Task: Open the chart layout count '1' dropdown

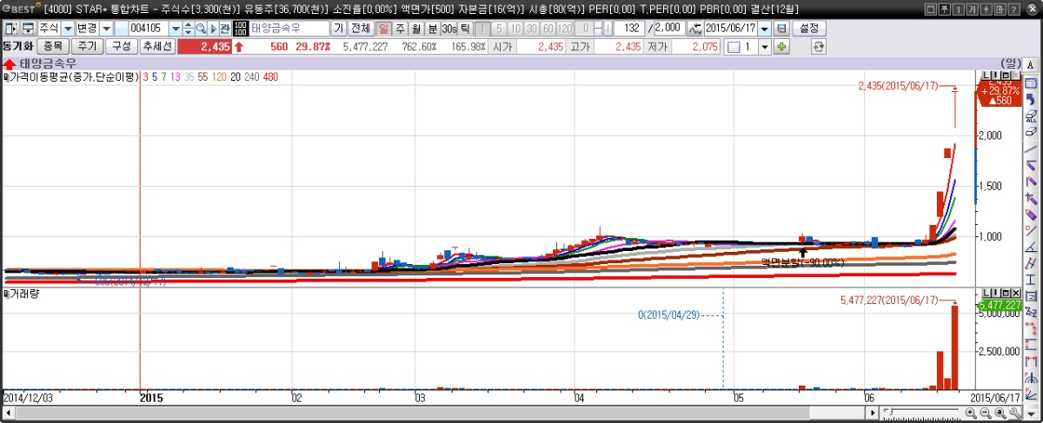Action: point(765,46)
